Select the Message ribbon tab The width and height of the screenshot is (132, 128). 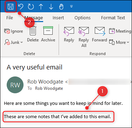pos(34,18)
